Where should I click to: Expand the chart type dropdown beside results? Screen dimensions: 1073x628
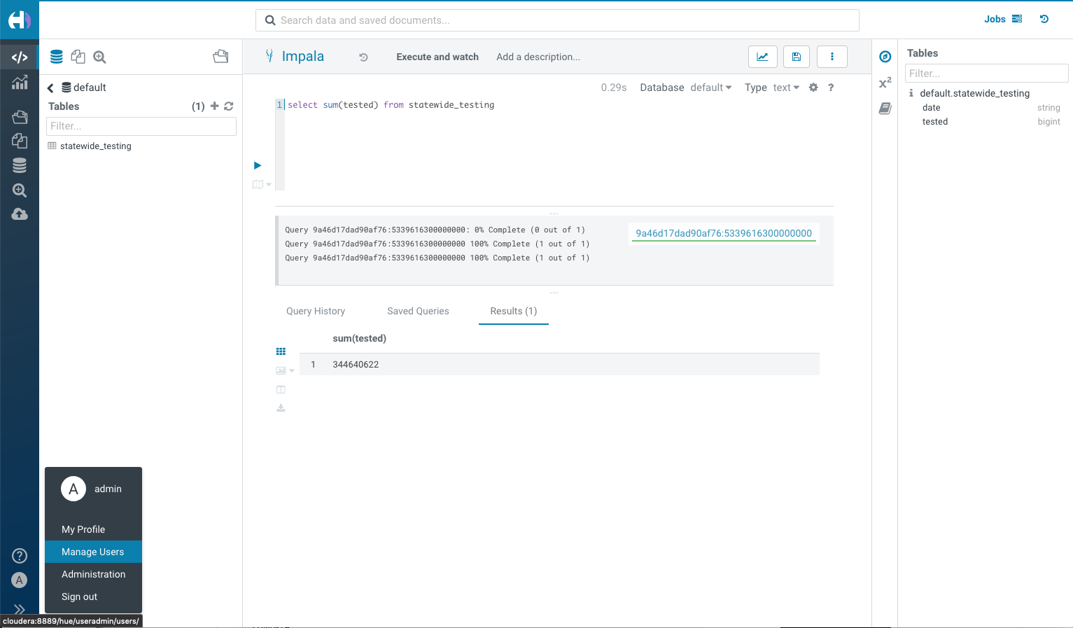coord(290,370)
